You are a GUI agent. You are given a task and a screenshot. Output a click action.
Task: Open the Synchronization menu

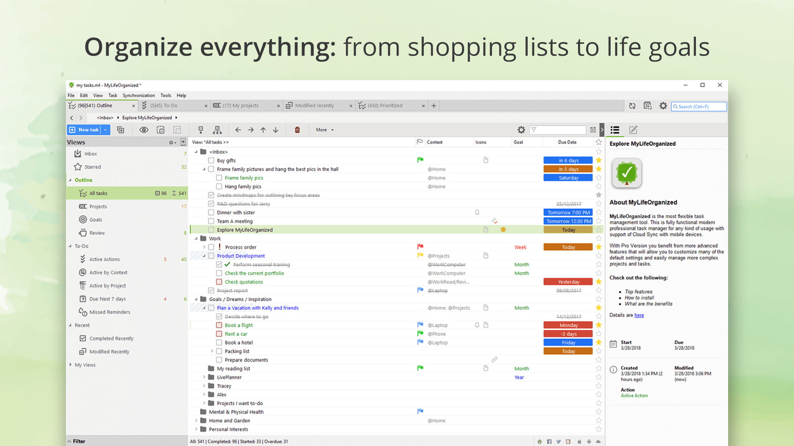[x=137, y=95]
